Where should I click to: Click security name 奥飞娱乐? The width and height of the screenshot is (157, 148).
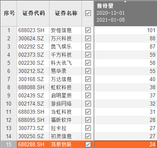pos(61,46)
